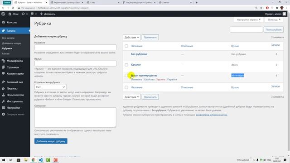The image size is (290, 163).
Task: Open the top Действия bulk dropdown
Action: tap(132, 37)
